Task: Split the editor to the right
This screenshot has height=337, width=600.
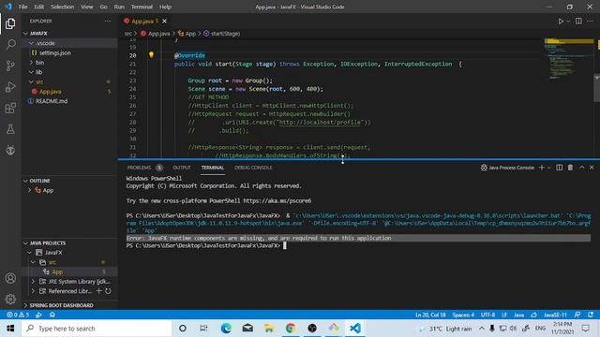Action: click(x=578, y=21)
